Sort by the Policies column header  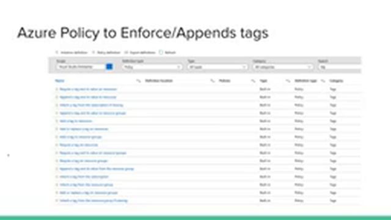click(224, 81)
